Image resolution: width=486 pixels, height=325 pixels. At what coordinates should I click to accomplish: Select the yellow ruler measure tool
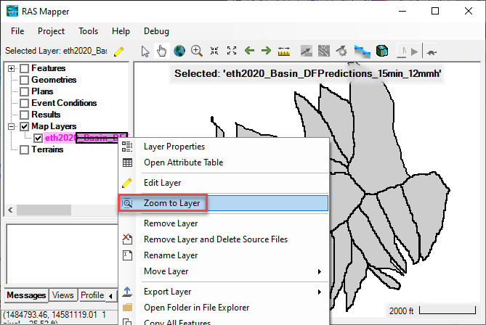point(284,51)
